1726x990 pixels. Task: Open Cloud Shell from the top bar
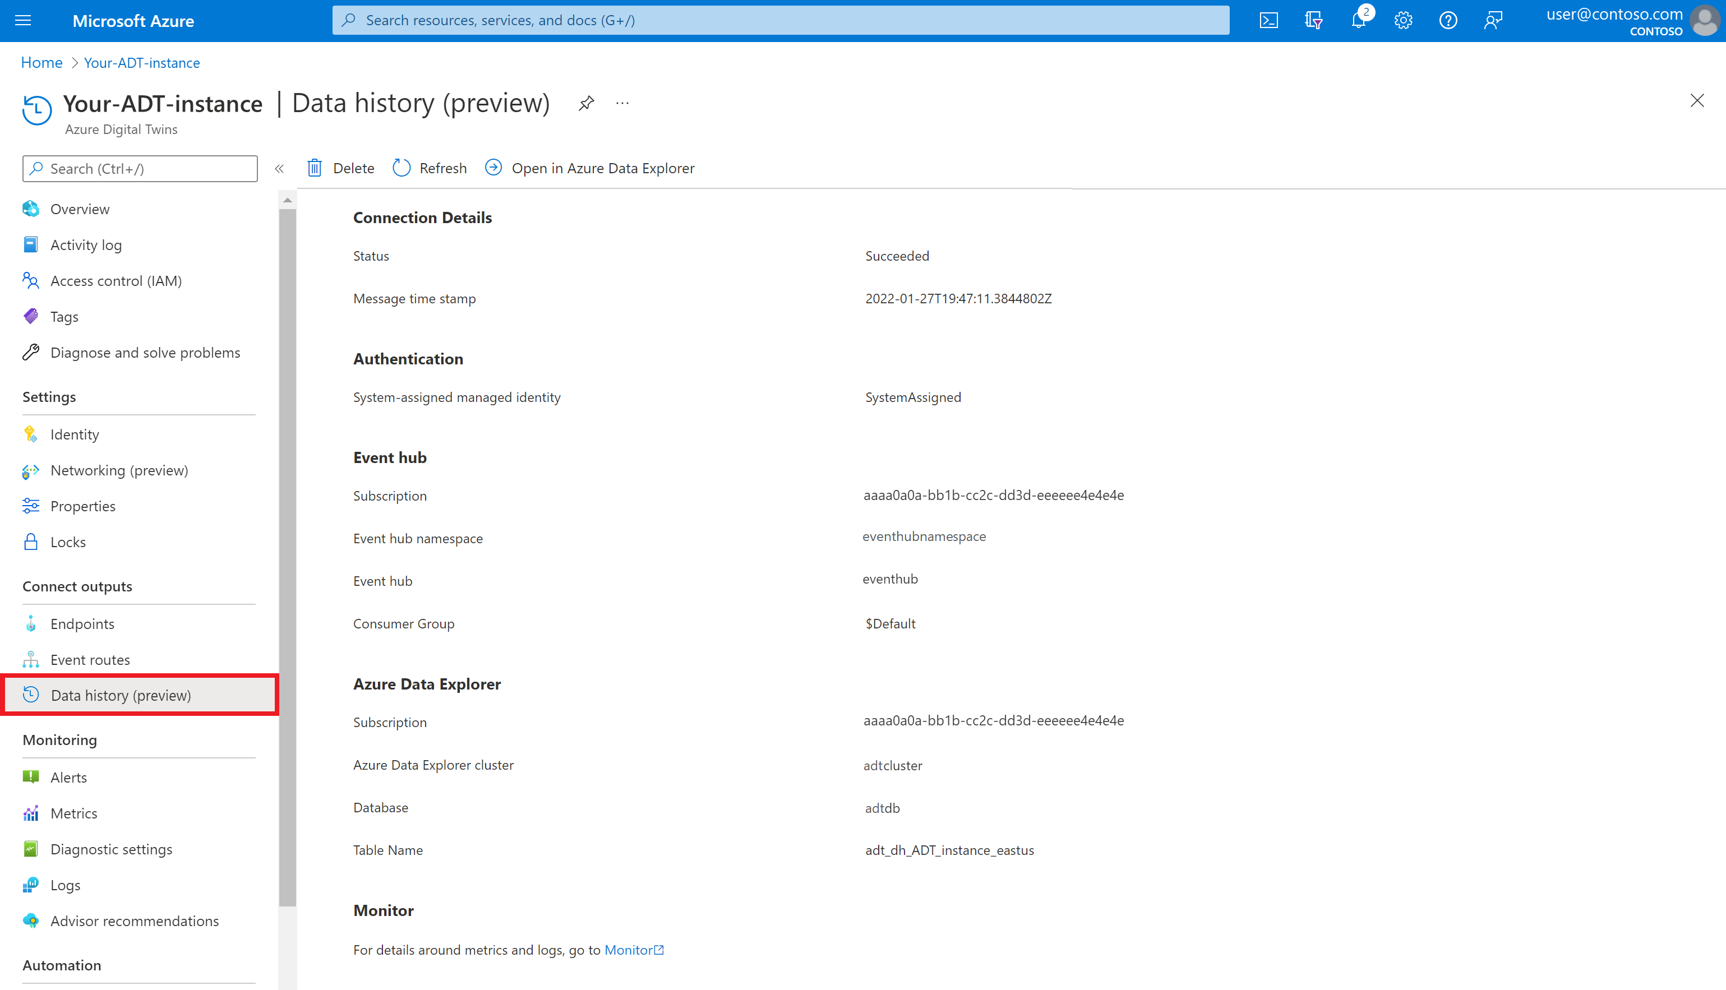(x=1268, y=20)
